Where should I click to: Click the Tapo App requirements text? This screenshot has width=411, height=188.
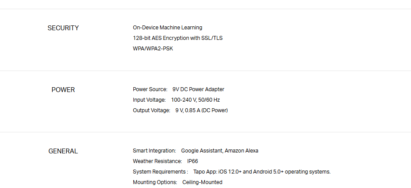(x=262, y=172)
